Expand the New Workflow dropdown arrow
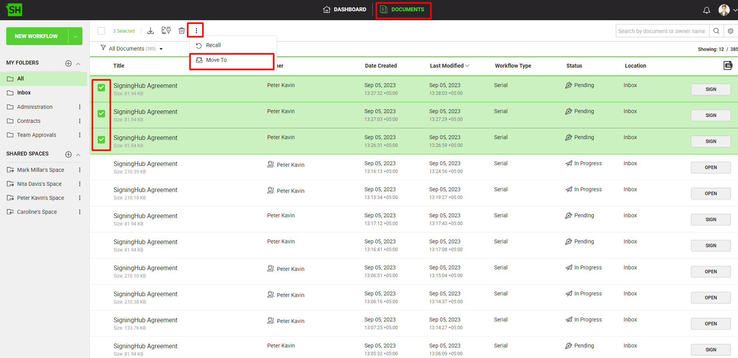Viewport: 738px width, 358px height. (x=75, y=36)
